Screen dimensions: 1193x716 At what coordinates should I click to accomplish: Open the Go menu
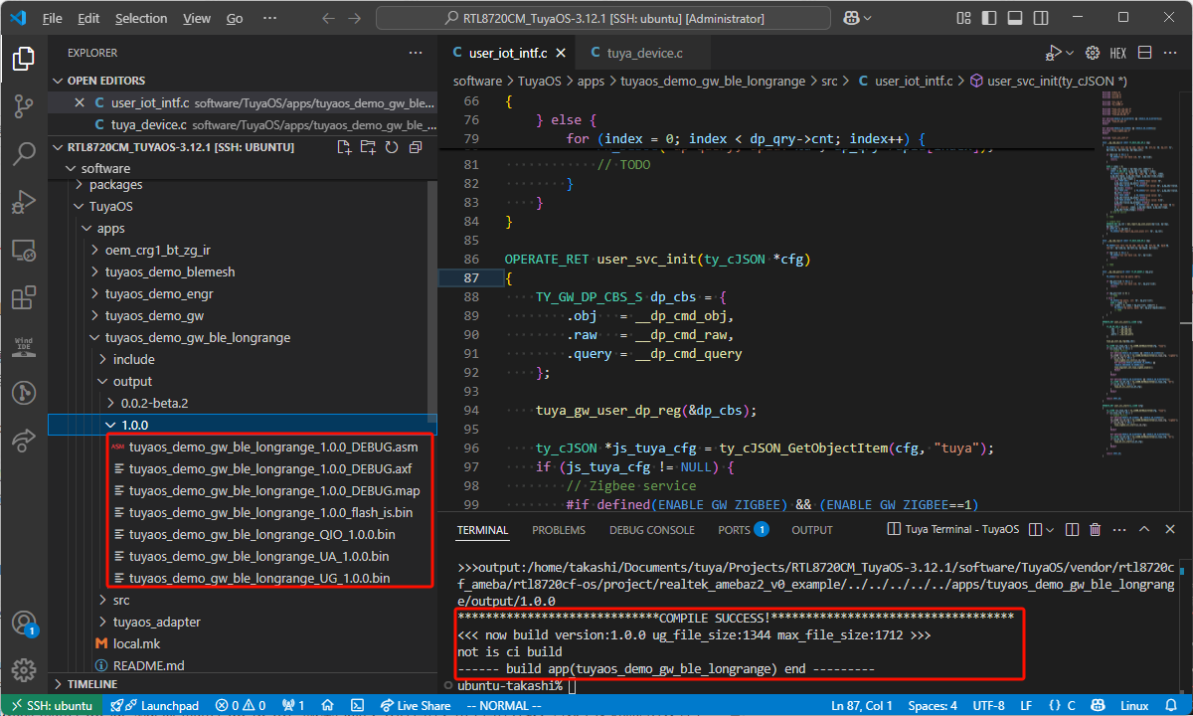coord(235,18)
